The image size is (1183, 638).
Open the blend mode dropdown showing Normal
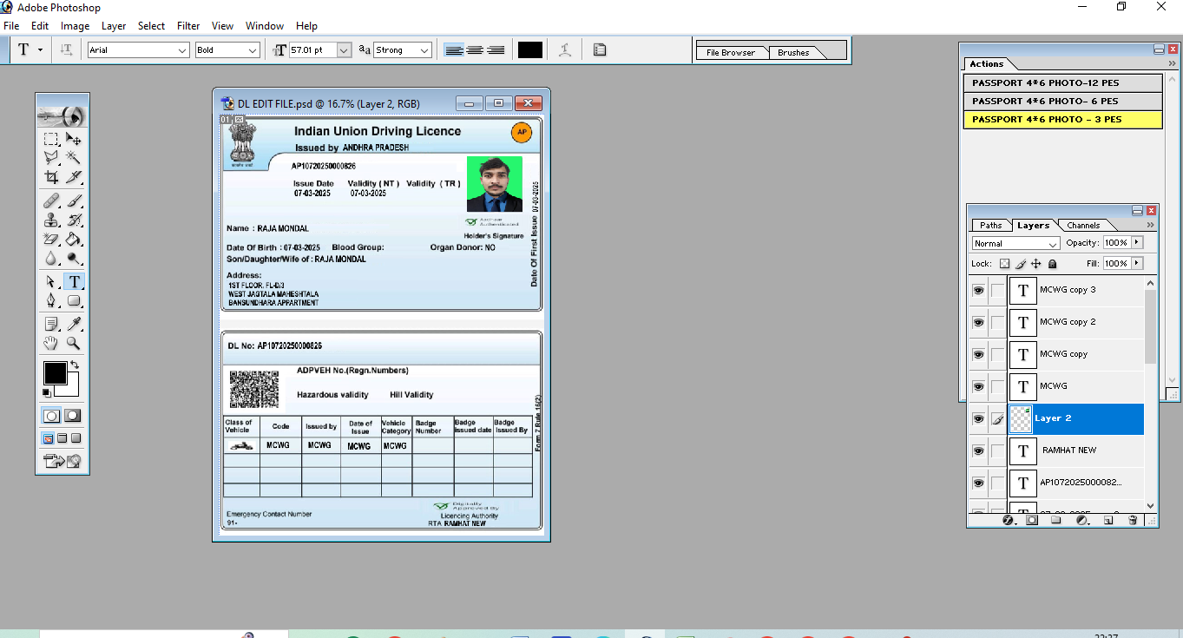(x=1016, y=243)
